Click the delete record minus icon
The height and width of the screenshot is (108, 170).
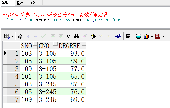[36, 37]
